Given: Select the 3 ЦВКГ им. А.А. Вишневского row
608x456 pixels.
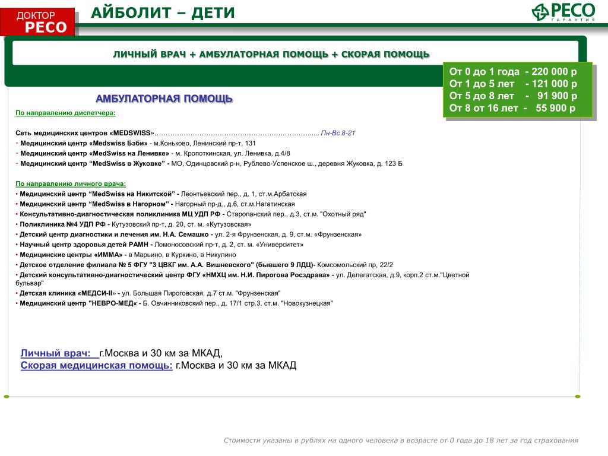Looking at the screenshot, I should click(x=204, y=265).
